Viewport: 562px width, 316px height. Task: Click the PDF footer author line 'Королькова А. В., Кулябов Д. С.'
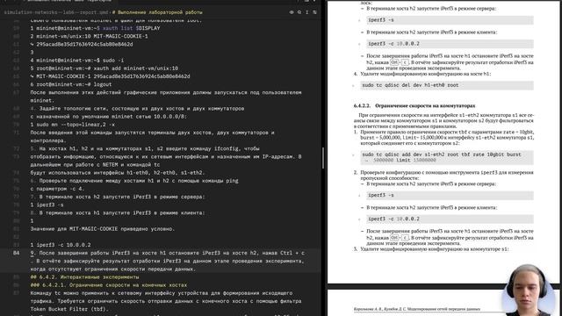tap(417, 309)
